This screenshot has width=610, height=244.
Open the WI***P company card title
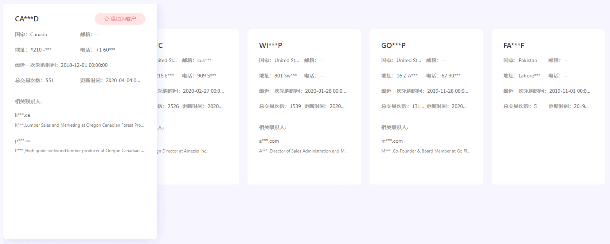pos(270,46)
